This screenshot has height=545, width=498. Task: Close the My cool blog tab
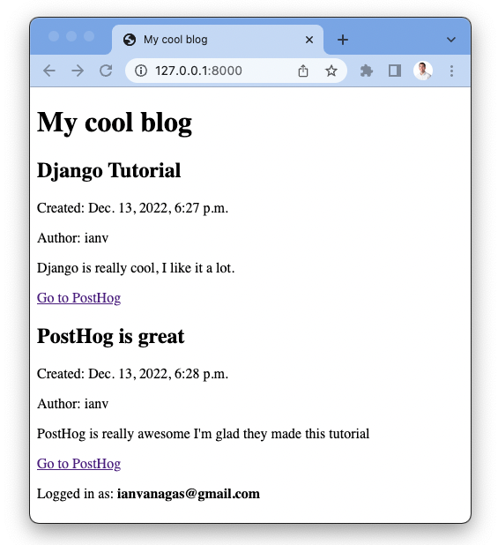point(309,40)
